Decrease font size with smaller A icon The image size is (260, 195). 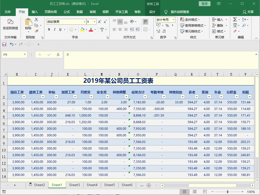pyautogui.click(x=105, y=22)
